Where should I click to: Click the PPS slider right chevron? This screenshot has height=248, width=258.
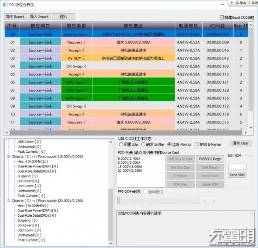(214, 201)
